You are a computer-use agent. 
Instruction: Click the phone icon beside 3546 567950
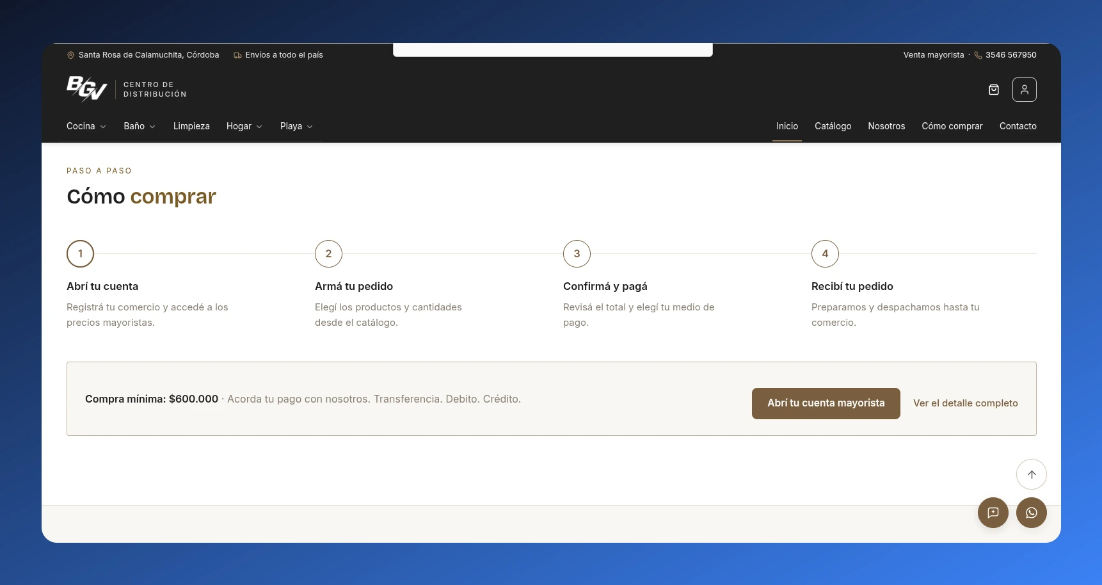click(978, 55)
